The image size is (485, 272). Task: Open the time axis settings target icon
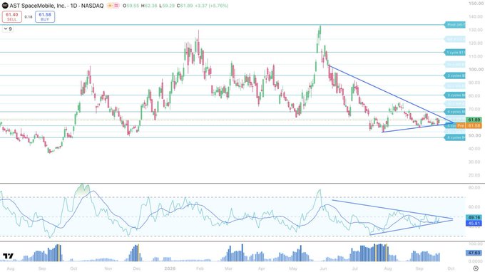pos(476,268)
